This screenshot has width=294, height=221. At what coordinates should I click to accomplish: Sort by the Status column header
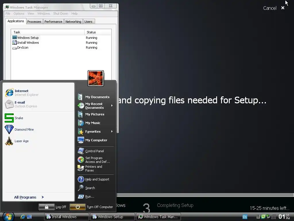pos(98,32)
